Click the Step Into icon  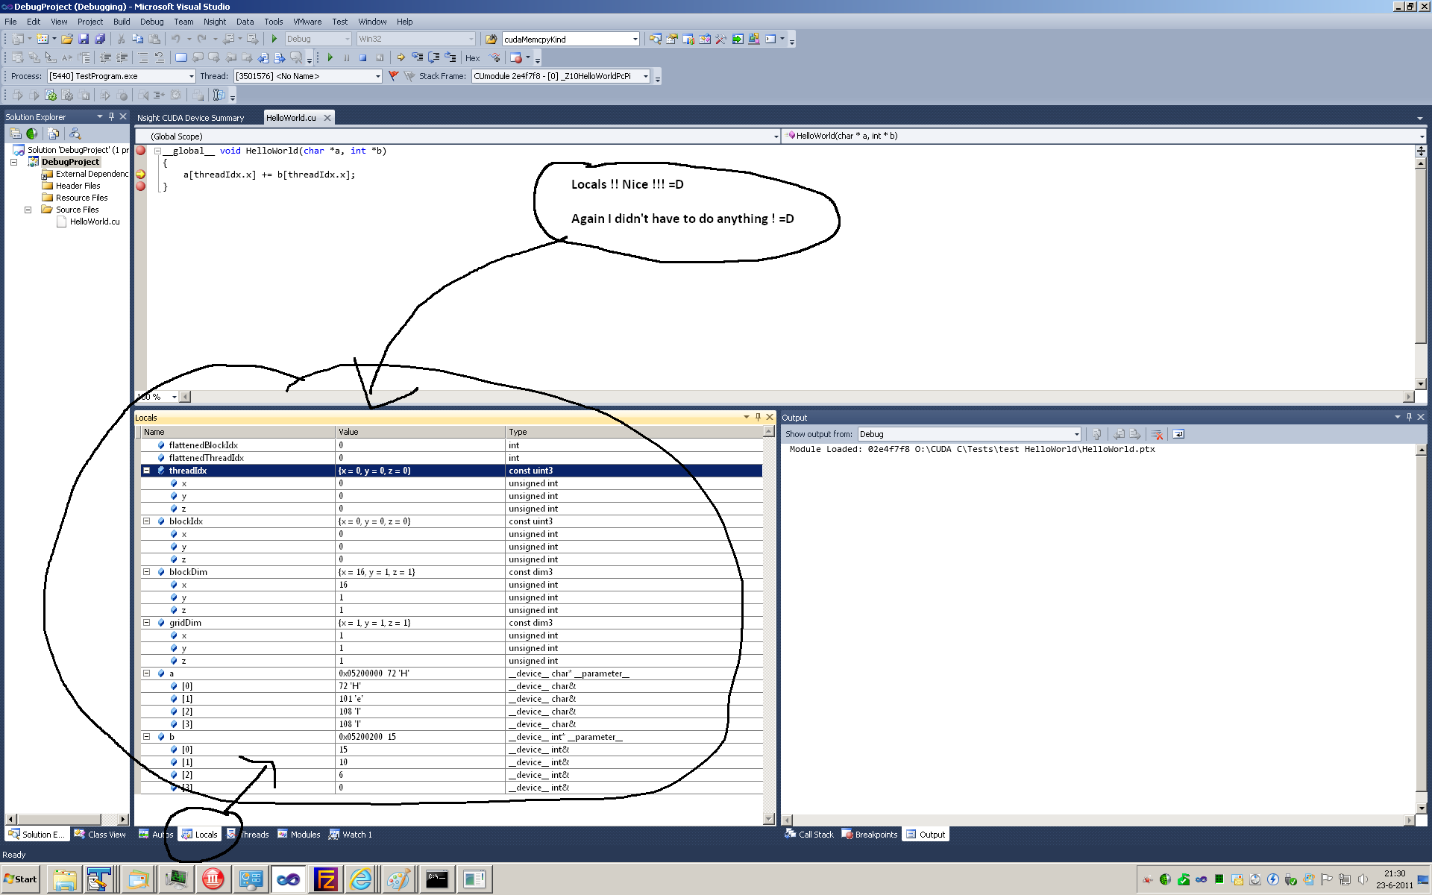click(417, 57)
